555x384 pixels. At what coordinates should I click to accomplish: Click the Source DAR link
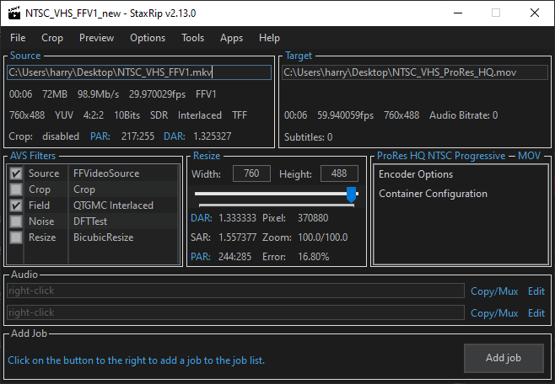(174, 136)
